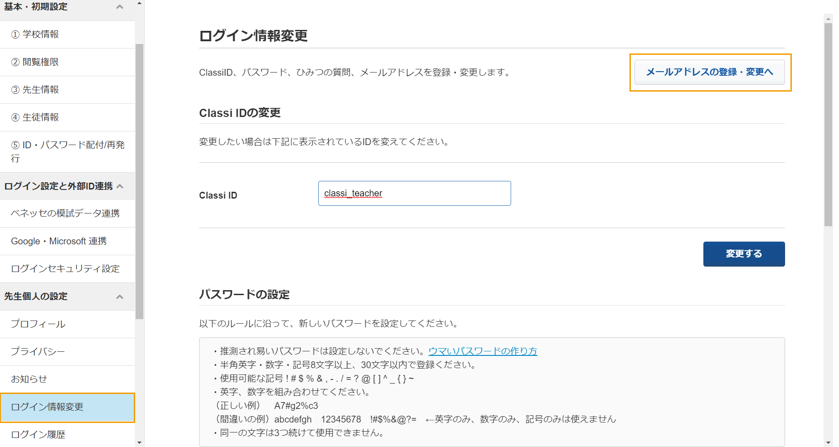839x447 pixels.
Task: Click the main page scrollbar thumb
Action: click(x=829, y=124)
